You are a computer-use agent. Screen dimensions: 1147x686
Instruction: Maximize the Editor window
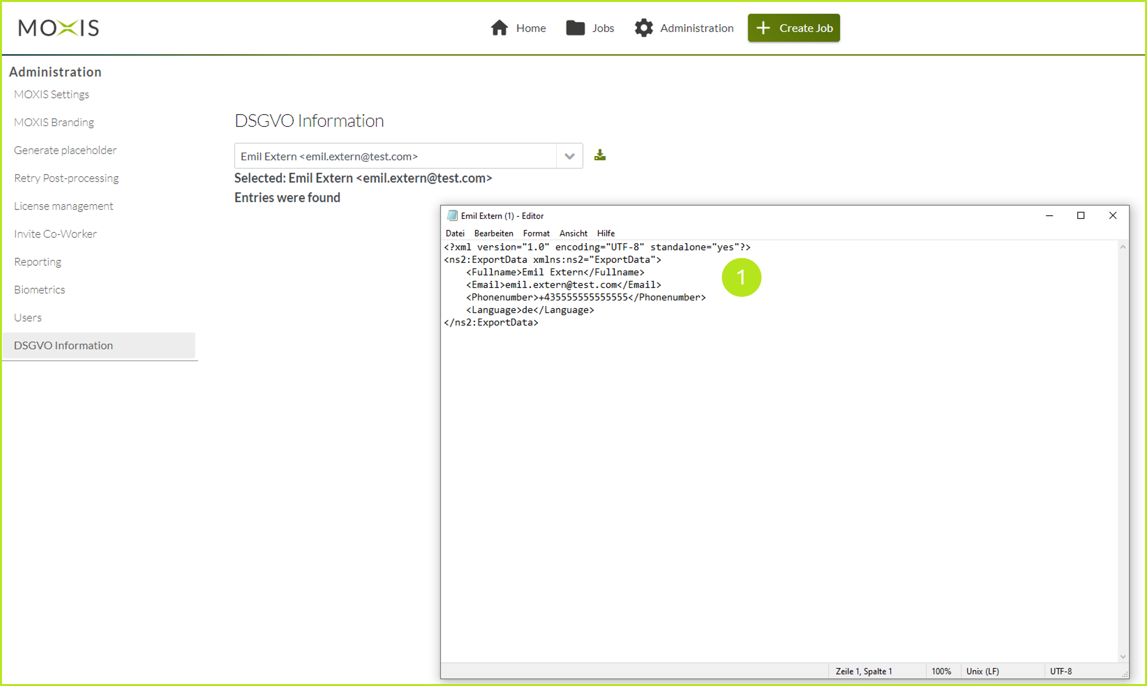pyautogui.click(x=1081, y=216)
